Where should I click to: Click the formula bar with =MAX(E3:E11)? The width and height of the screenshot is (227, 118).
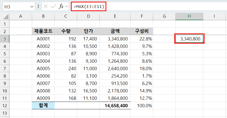(149, 6)
